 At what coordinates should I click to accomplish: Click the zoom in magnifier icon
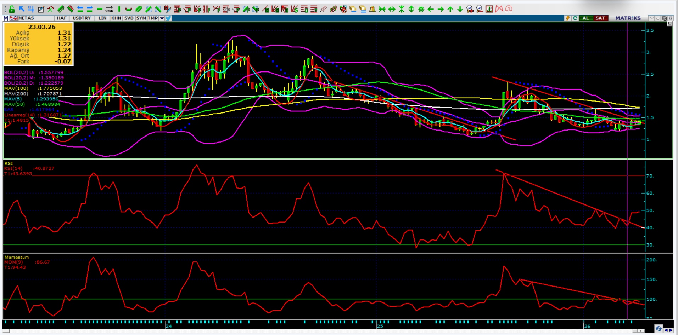click(470, 9)
